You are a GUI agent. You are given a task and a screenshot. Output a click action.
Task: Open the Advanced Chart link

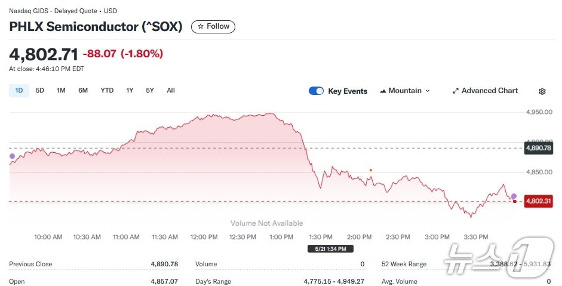(x=489, y=91)
